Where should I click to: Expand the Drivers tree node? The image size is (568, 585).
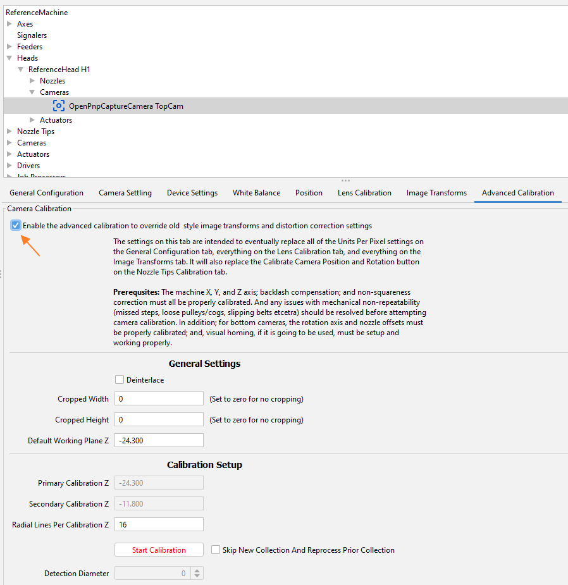click(x=9, y=166)
